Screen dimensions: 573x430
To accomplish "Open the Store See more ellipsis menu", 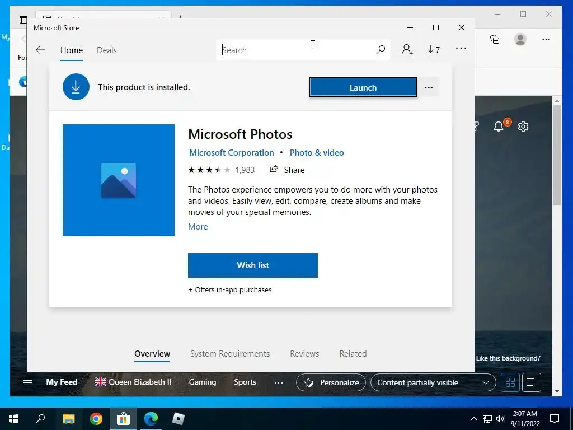I will point(461,48).
